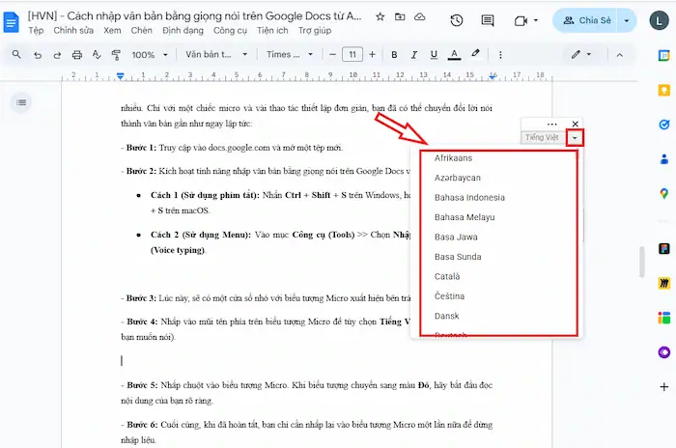Click the undo arrow icon
The height and width of the screenshot is (448, 676).
click(x=38, y=55)
